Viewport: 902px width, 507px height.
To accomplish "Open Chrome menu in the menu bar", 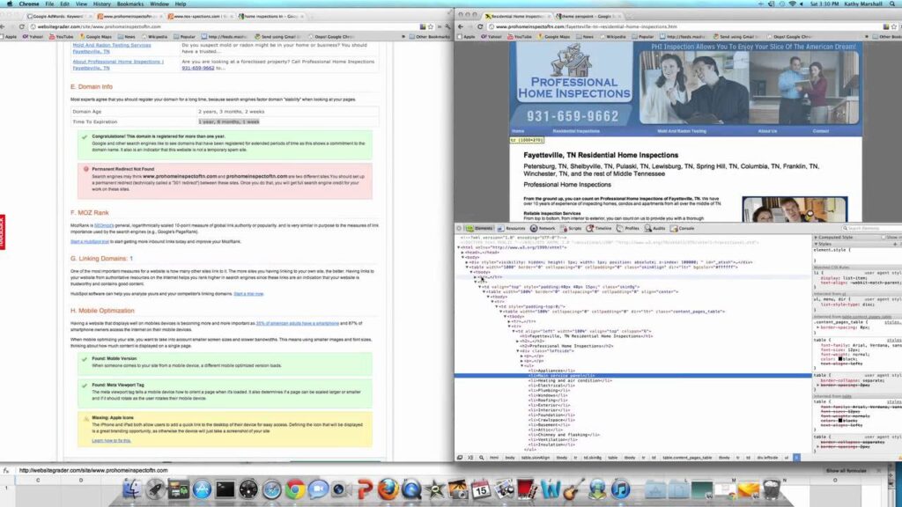I will click(29, 4).
